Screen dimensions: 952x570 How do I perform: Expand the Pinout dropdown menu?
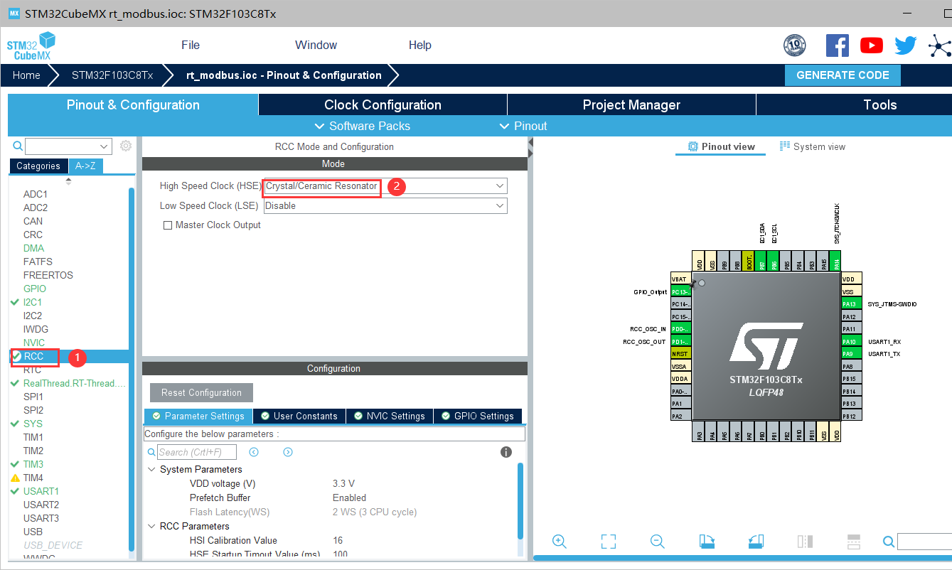[522, 126]
